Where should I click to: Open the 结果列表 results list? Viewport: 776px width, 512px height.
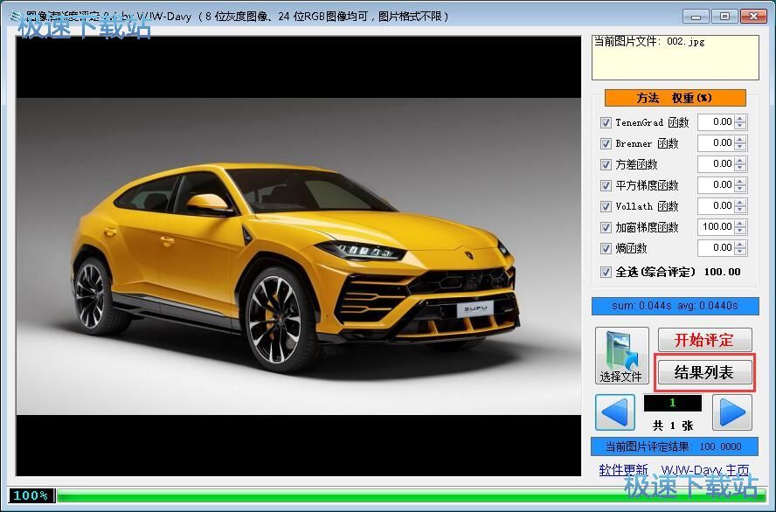point(704,372)
